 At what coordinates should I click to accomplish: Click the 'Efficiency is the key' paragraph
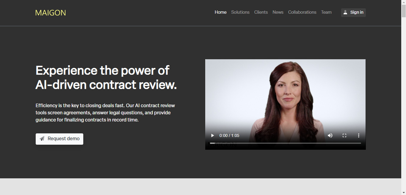tap(105, 113)
